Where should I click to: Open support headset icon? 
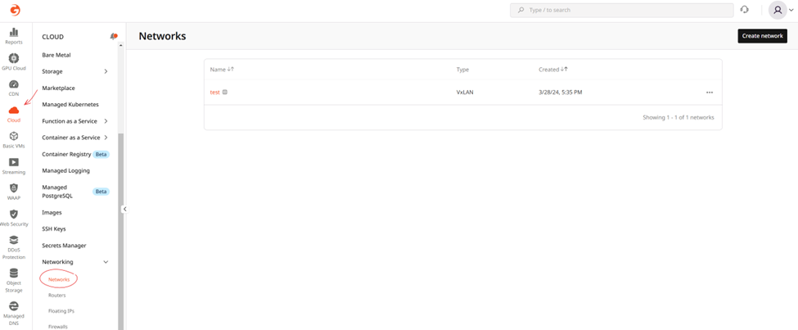pos(745,10)
